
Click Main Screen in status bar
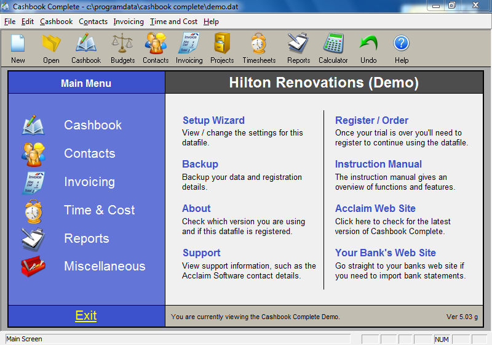pos(24,339)
